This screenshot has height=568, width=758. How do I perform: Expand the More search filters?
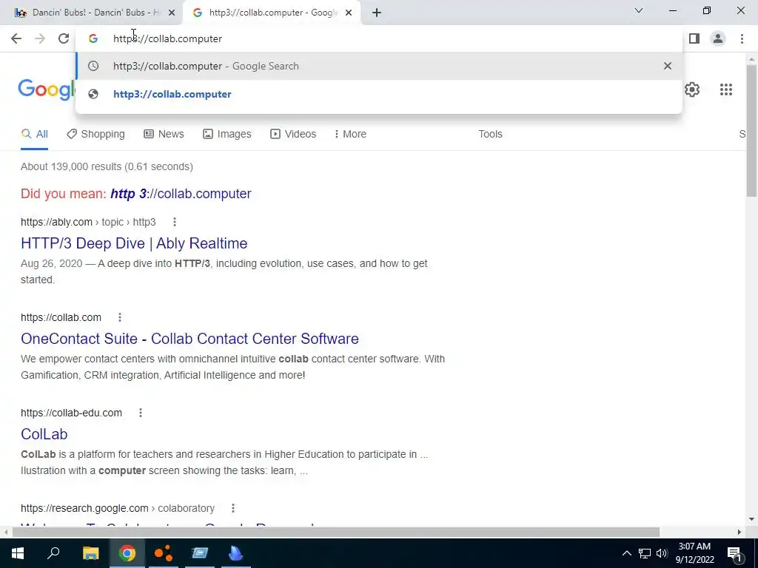(350, 135)
